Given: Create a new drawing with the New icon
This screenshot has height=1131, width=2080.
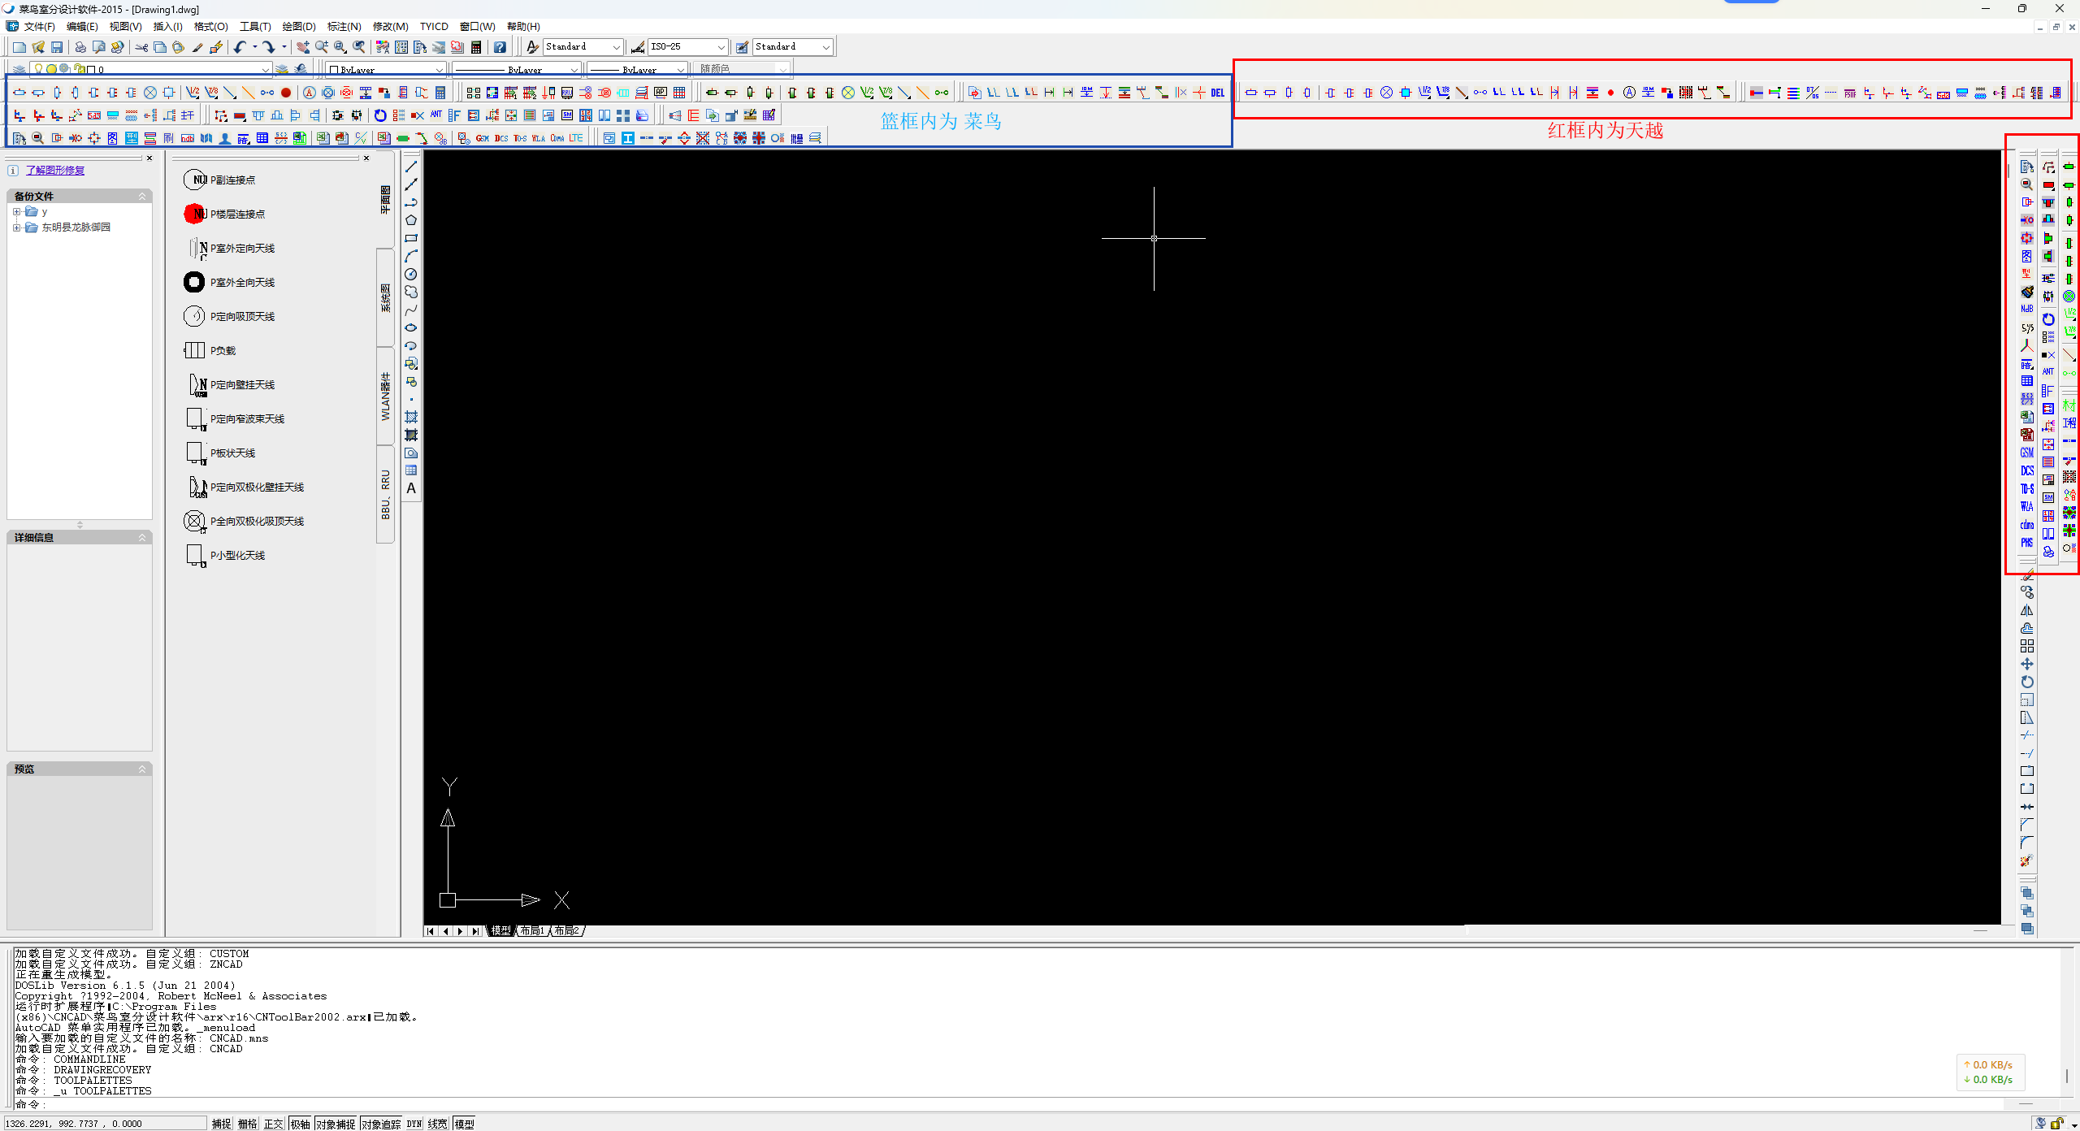Looking at the screenshot, I should click(19, 47).
